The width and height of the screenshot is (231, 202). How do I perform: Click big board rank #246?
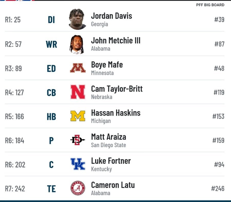coord(218,188)
